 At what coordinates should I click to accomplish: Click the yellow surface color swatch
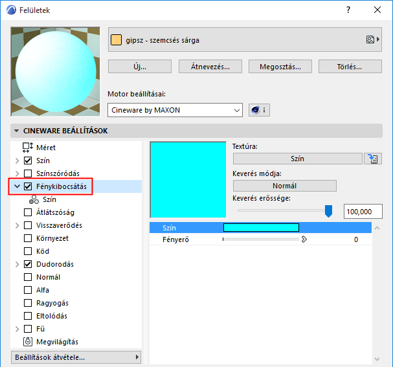coord(117,40)
